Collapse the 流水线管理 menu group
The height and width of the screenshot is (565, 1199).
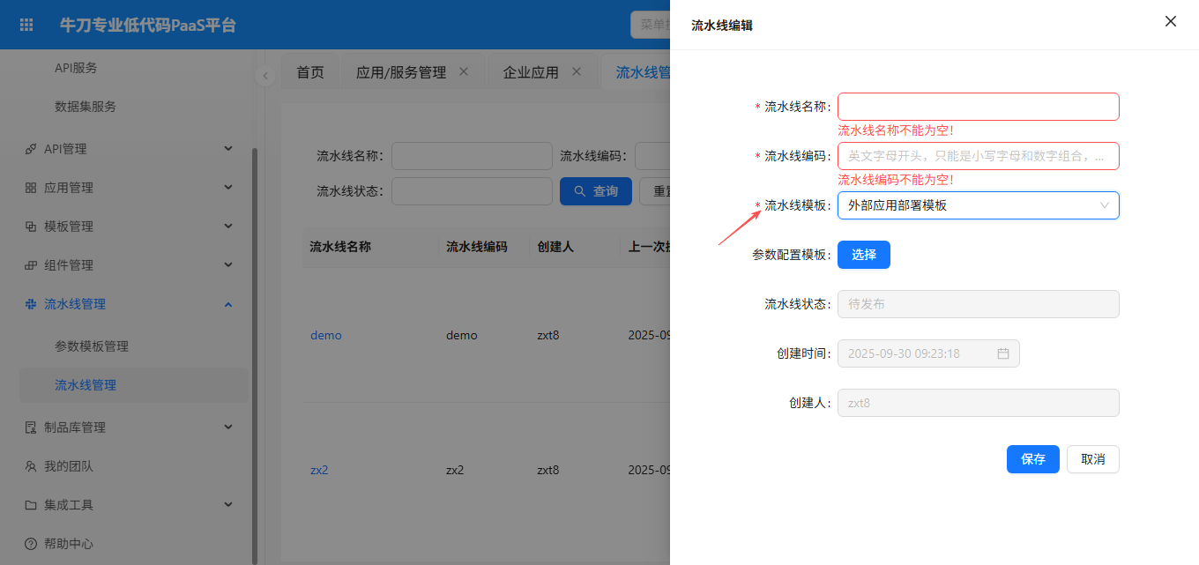pos(228,304)
